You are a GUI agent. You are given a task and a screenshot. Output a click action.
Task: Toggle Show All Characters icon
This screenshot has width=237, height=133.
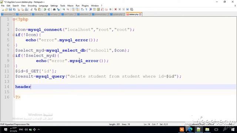[x=86, y=9]
